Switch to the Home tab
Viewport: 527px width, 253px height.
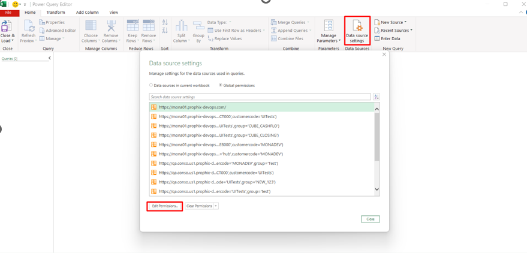click(x=30, y=13)
